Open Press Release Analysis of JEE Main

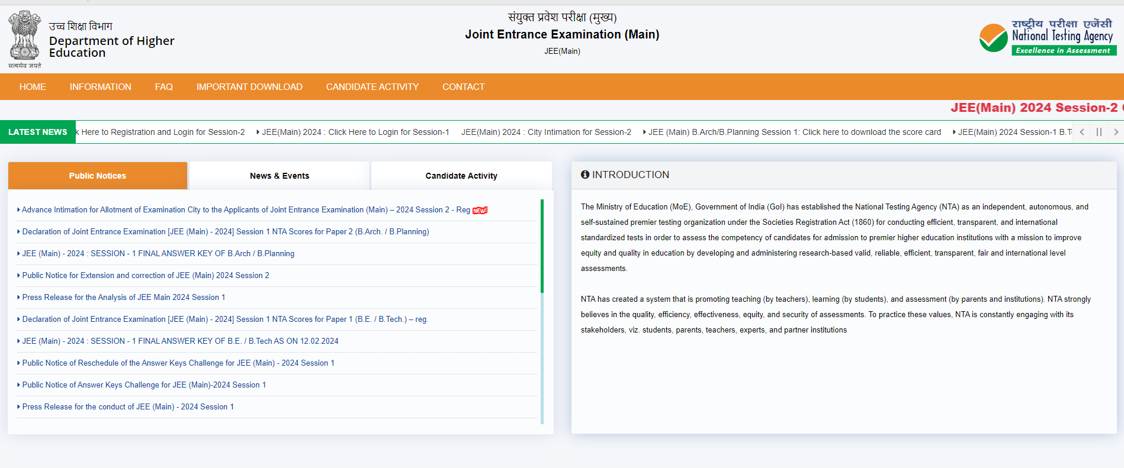pyautogui.click(x=123, y=298)
